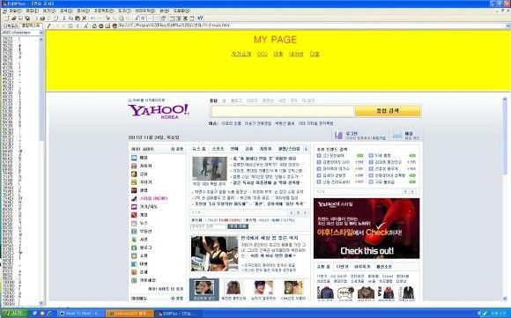Open the ANSI characters dropdown in side panel
This screenshot has width=511, height=318.
[x=41, y=33]
